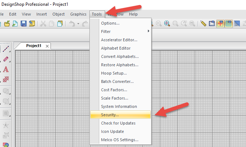Click the first greyed striped shape tool

[x=6, y=91]
